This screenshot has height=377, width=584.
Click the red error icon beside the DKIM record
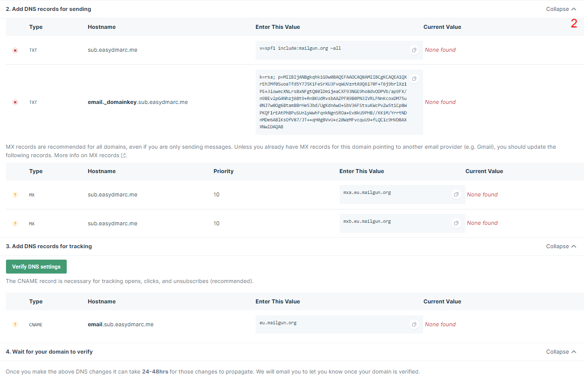point(15,101)
